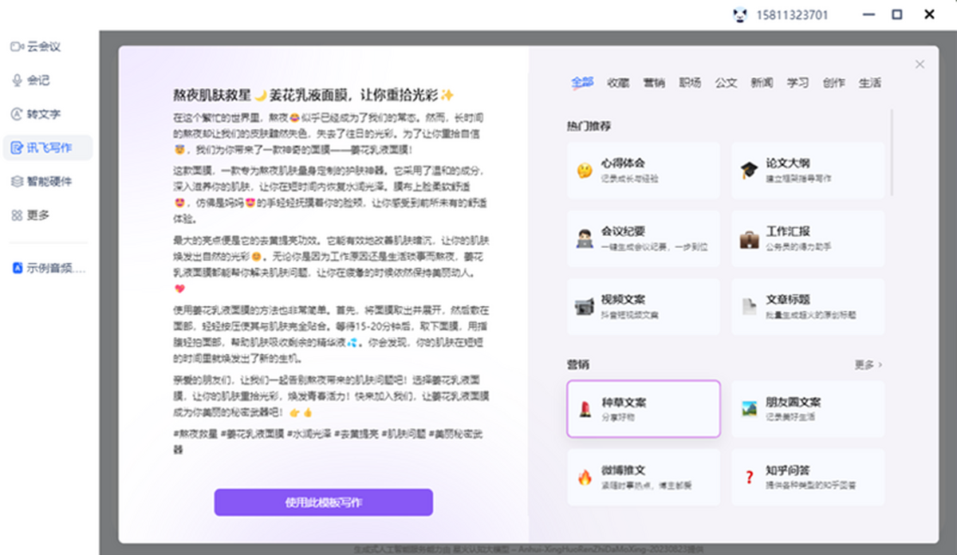This screenshot has width=957, height=555.
Task: Open the 更多 grid icon in sidebar
Action: pos(17,215)
